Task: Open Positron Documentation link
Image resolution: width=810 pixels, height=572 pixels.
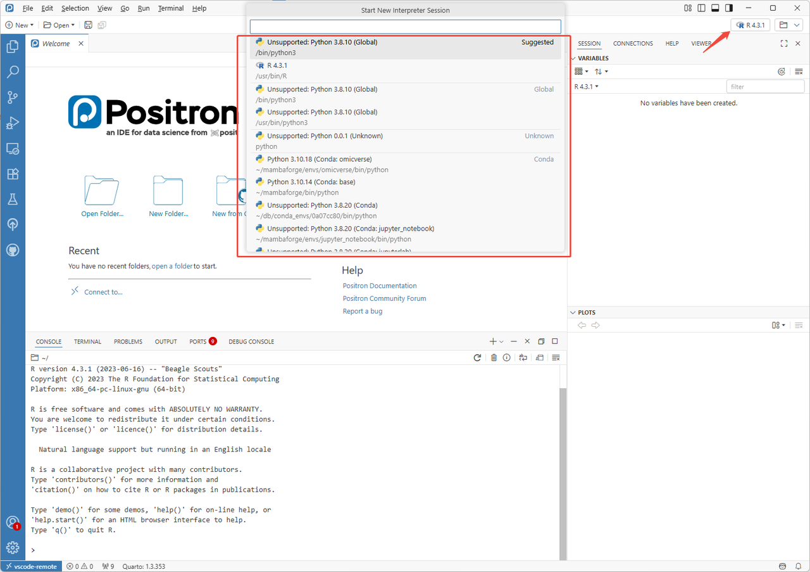Action: click(x=379, y=285)
